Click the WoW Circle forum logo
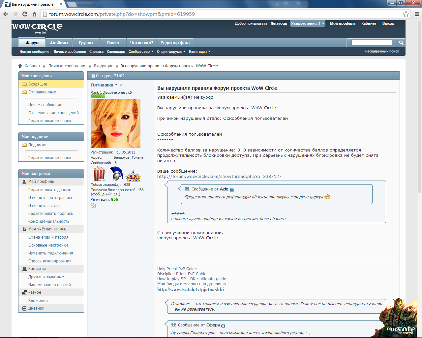The width and height of the screenshot is (422, 338). point(37,28)
